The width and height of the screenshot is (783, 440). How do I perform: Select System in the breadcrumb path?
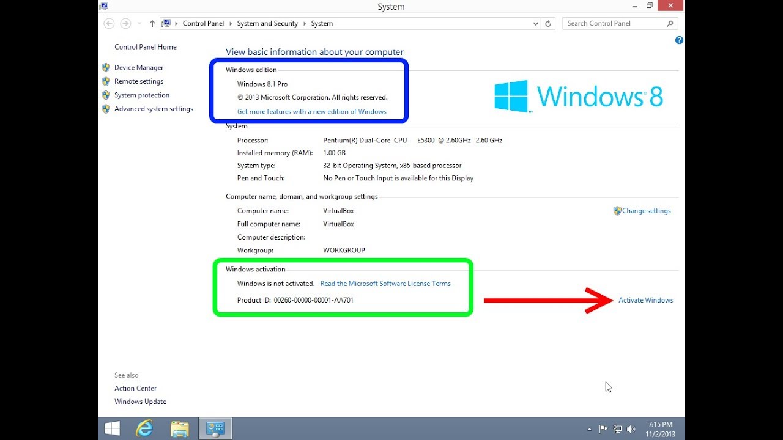click(x=322, y=23)
